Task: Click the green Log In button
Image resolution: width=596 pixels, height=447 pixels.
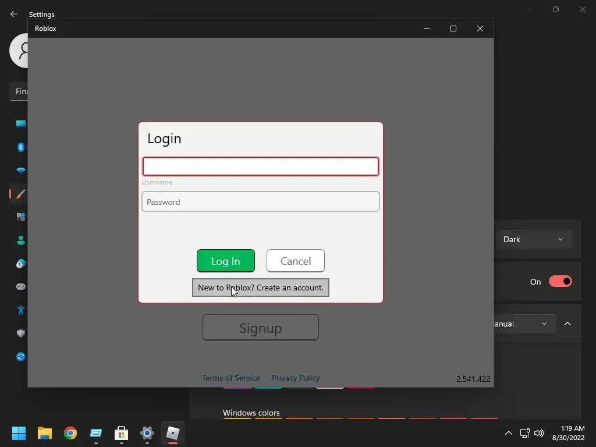Action: tap(226, 261)
